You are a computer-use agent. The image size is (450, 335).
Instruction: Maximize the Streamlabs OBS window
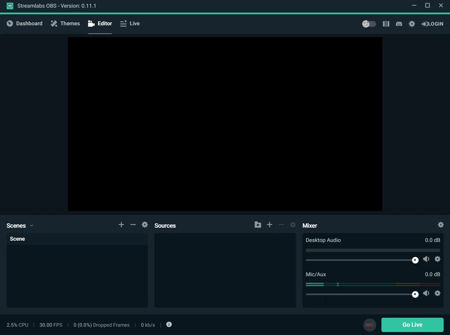tap(427, 5)
